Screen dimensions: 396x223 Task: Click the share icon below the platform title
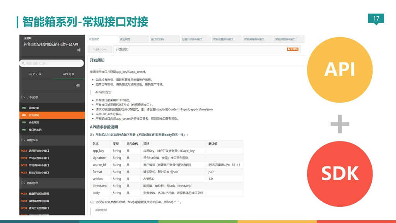tap(78, 50)
